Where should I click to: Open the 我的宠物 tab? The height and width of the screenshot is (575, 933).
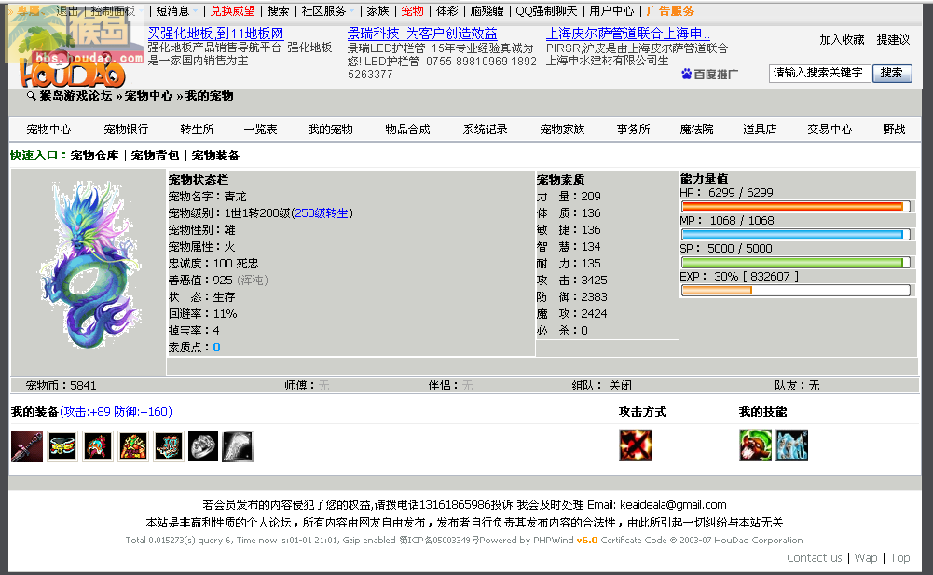pyautogui.click(x=330, y=130)
